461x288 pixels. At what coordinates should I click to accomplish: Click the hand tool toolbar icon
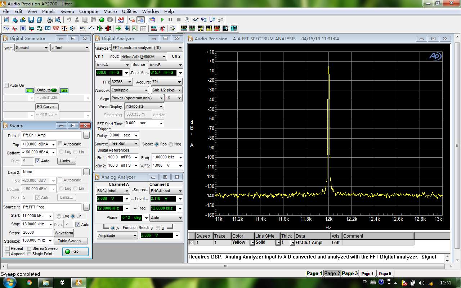click(x=187, y=20)
